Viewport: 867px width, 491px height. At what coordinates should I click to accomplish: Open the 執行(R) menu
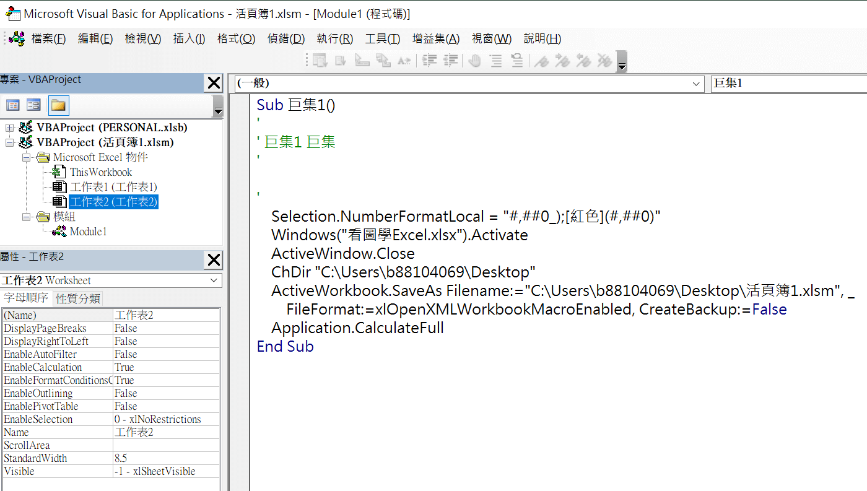pyautogui.click(x=334, y=38)
